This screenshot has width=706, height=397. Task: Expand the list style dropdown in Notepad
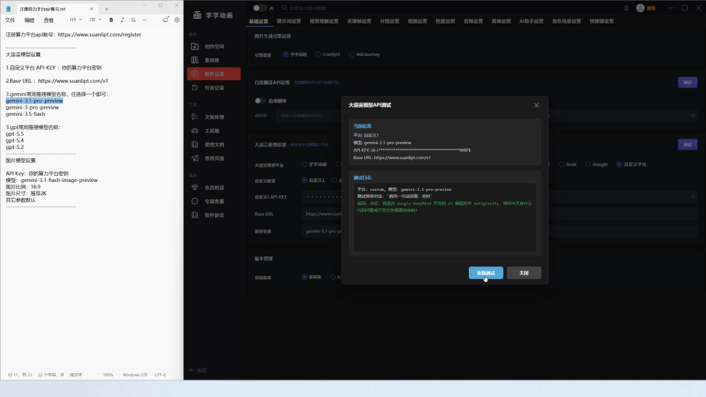95,20
